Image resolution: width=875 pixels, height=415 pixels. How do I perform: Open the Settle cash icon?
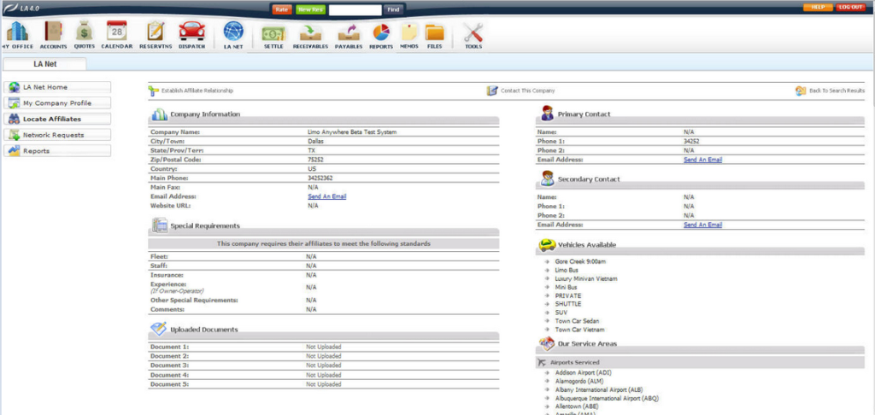273,32
